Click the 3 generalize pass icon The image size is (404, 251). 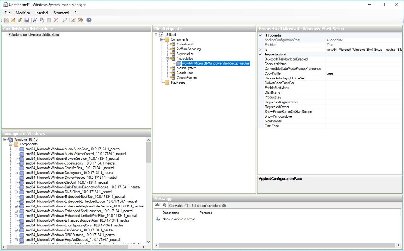coord(173,54)
